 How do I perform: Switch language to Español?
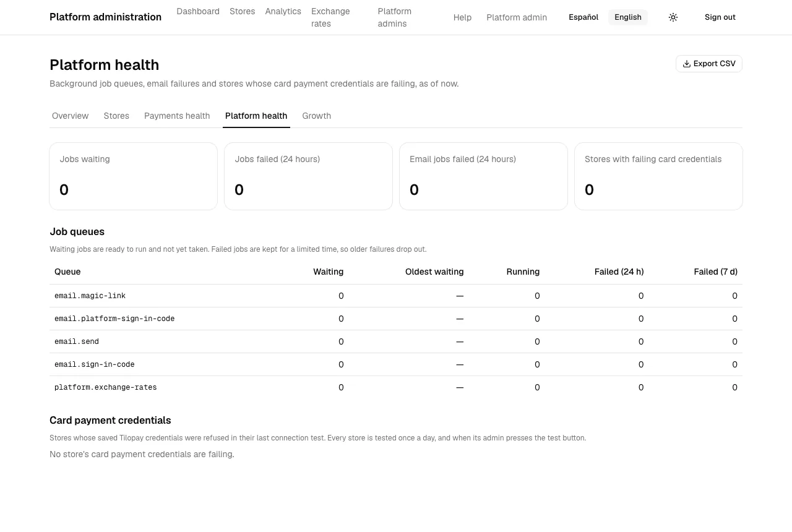pyautogui.click(x=583, y=17)
